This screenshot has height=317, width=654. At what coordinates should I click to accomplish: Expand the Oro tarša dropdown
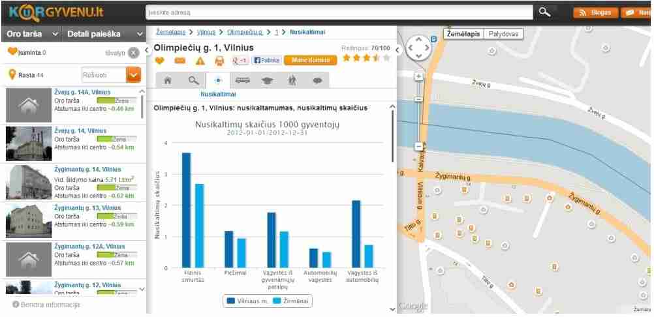pyautogui.click(x=31, y=34)
